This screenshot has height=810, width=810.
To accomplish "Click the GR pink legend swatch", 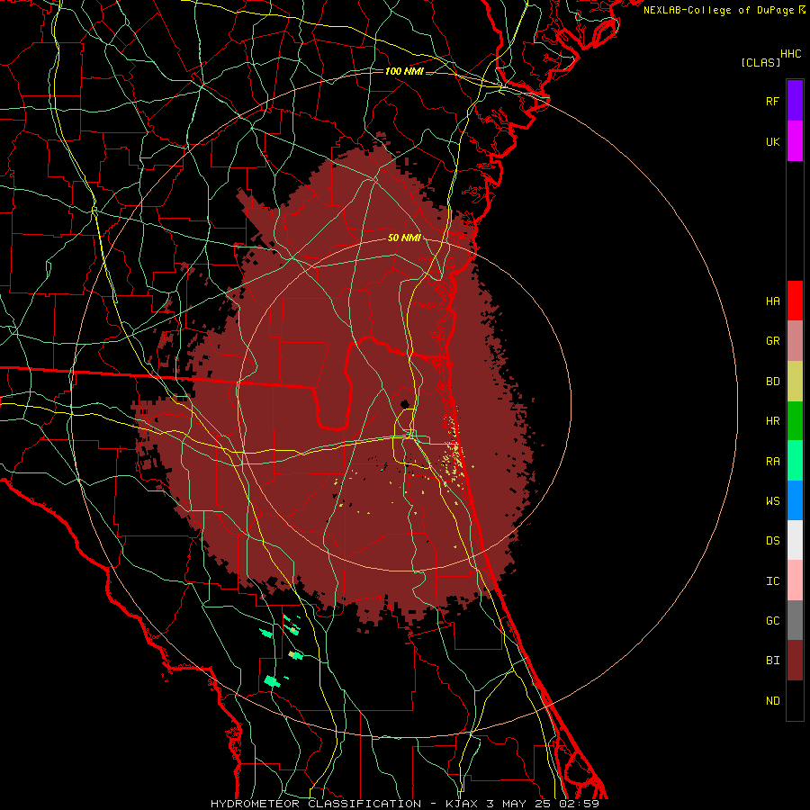I will tap(795, 341).
